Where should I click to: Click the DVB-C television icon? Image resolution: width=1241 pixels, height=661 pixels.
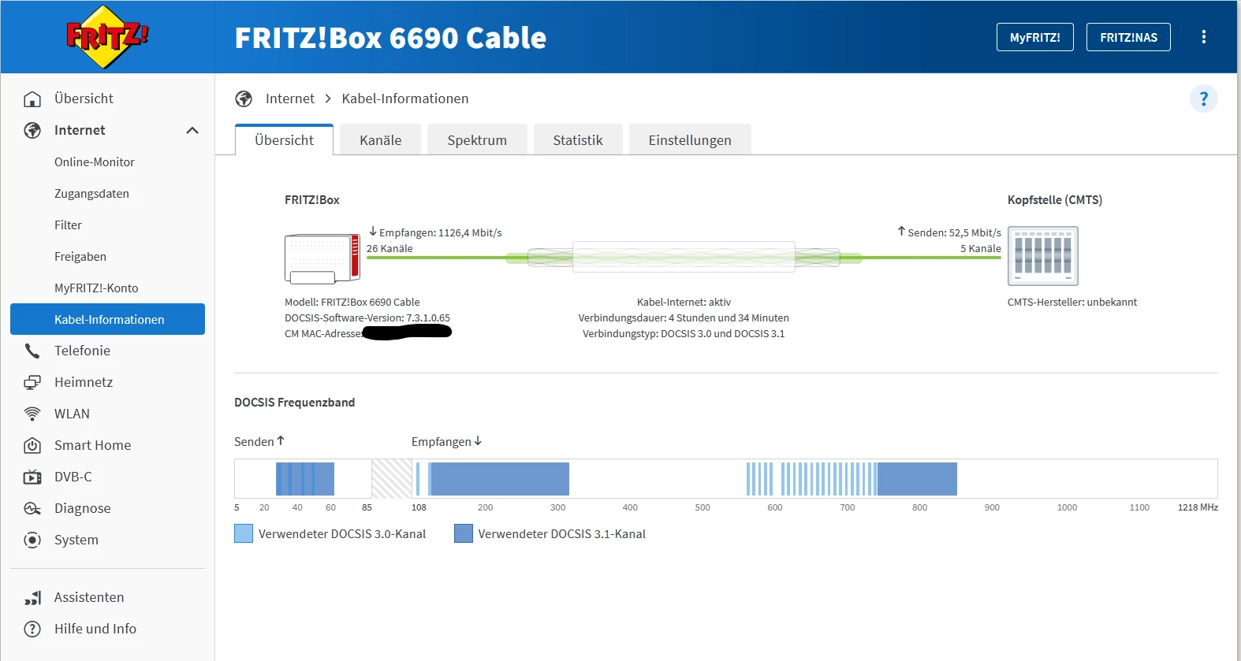click(32, 477)
